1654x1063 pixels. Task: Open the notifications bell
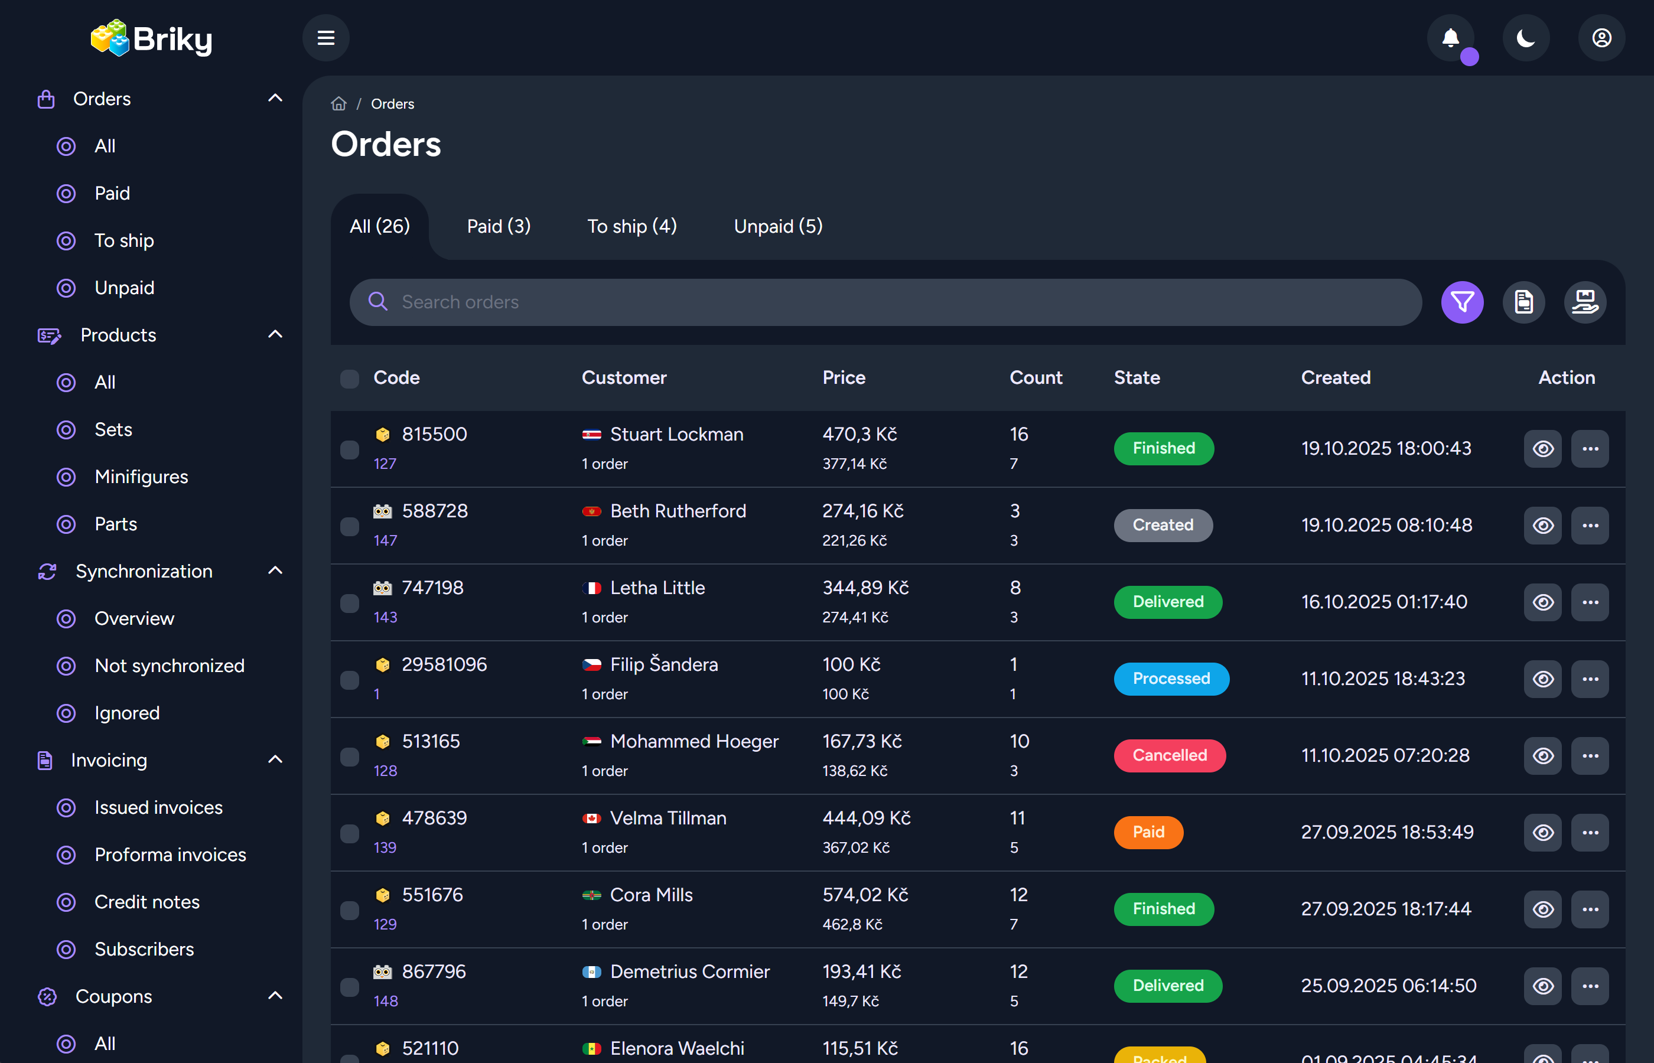point(1450,38)
